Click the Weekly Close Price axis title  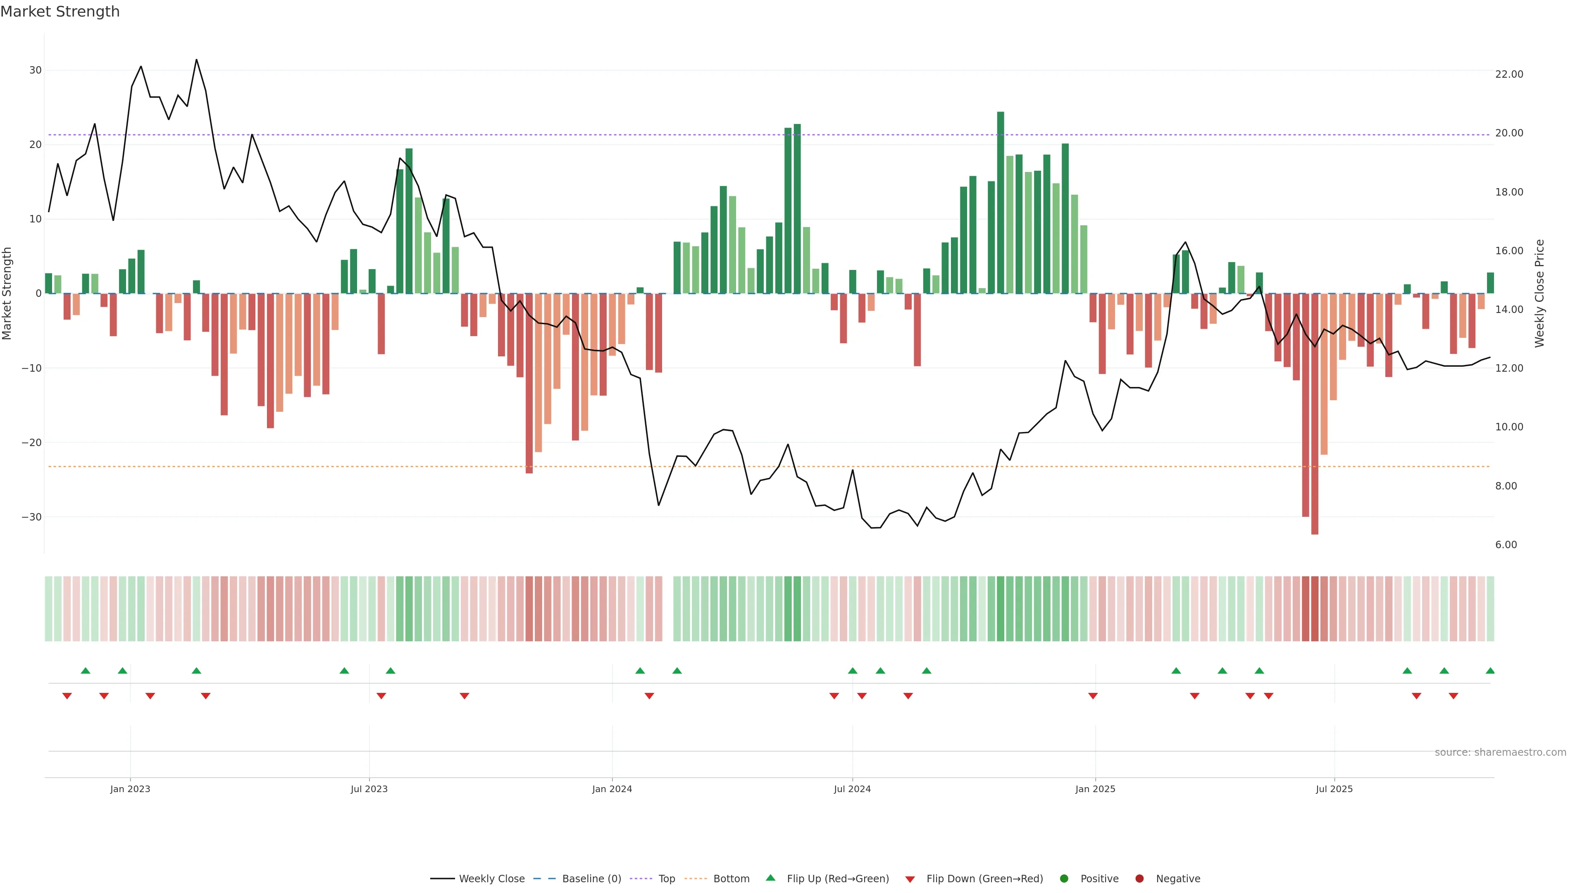tap(1539, 294)
